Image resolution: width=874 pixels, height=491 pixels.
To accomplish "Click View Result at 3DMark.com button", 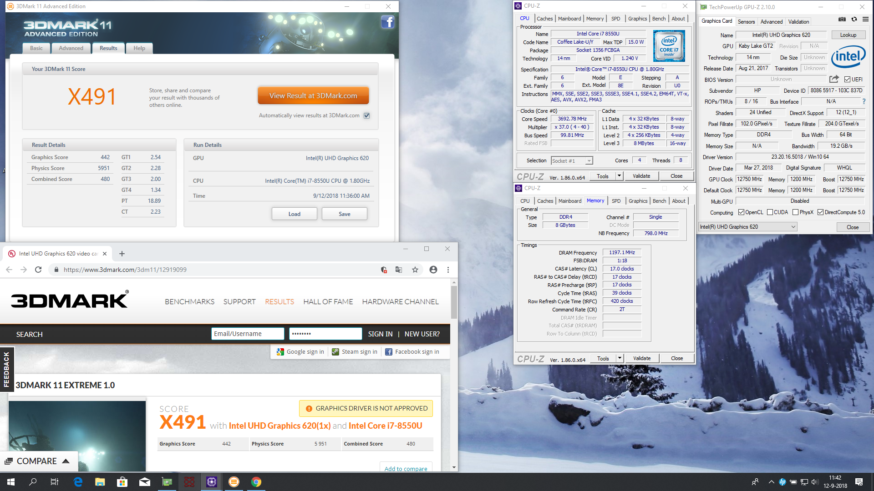I will click(x=313, y=96).
